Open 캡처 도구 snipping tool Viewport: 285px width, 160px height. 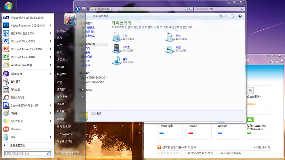pyautogui.click(x=27, y=82)
